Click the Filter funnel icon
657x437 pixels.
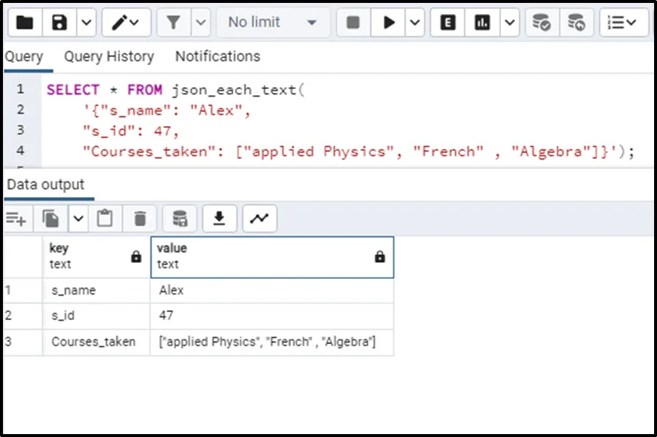[x=174, y=23]
